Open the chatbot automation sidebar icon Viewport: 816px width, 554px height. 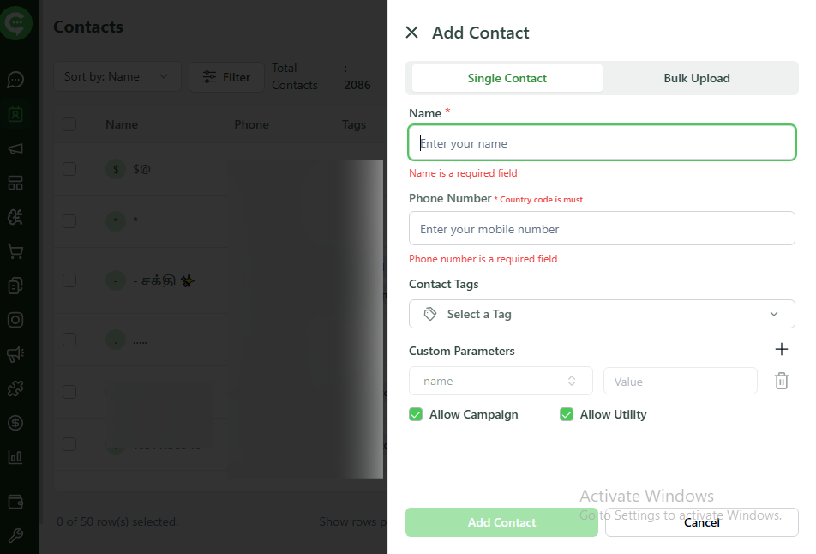pos(18,217)
